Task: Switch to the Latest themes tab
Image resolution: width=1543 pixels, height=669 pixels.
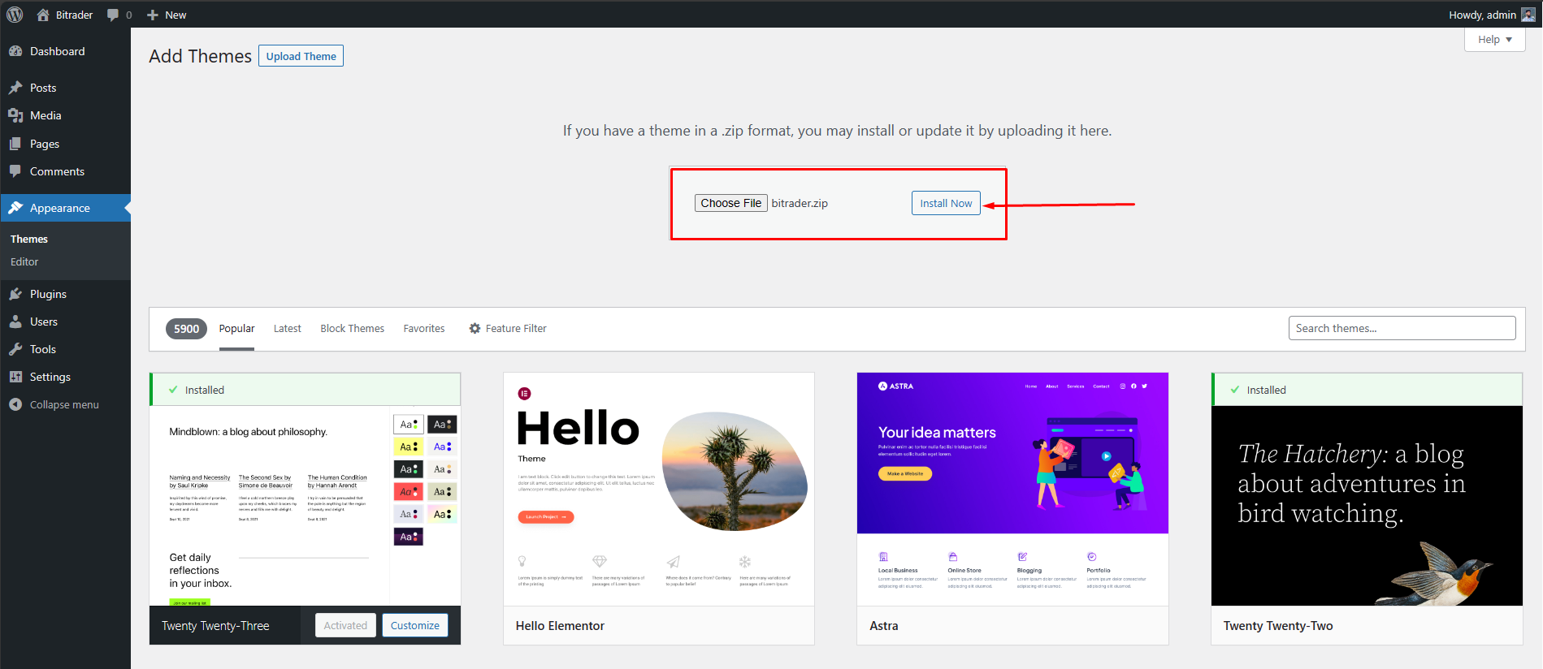Action: tap(287, 329)
